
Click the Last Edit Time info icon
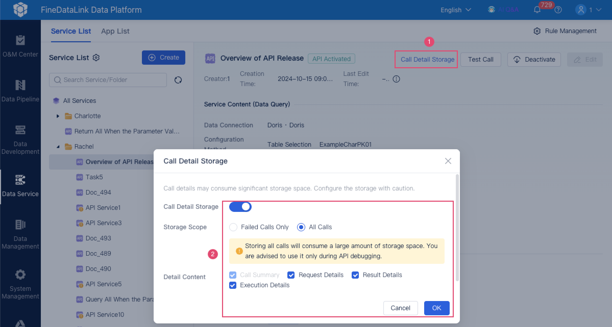[x=396, y=79]
